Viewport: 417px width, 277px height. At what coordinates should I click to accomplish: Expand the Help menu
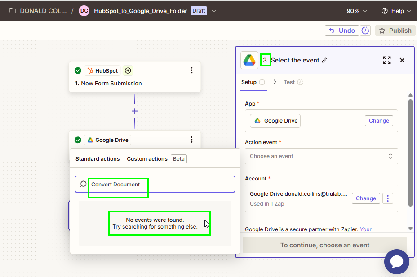point(396,11)
